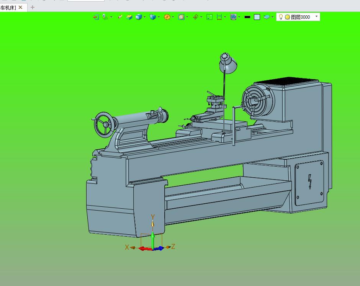The image size is (360, 286).
Task: Open the dropdown beside the crosshair icon
Action: pos(201,17)
